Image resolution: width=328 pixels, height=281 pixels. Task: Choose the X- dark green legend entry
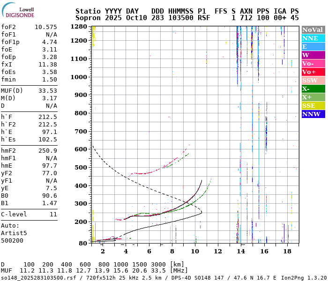[x=313, y=89]
